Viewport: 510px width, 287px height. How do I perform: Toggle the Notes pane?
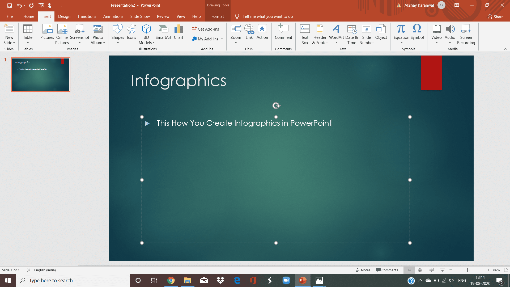pos(363,270)
